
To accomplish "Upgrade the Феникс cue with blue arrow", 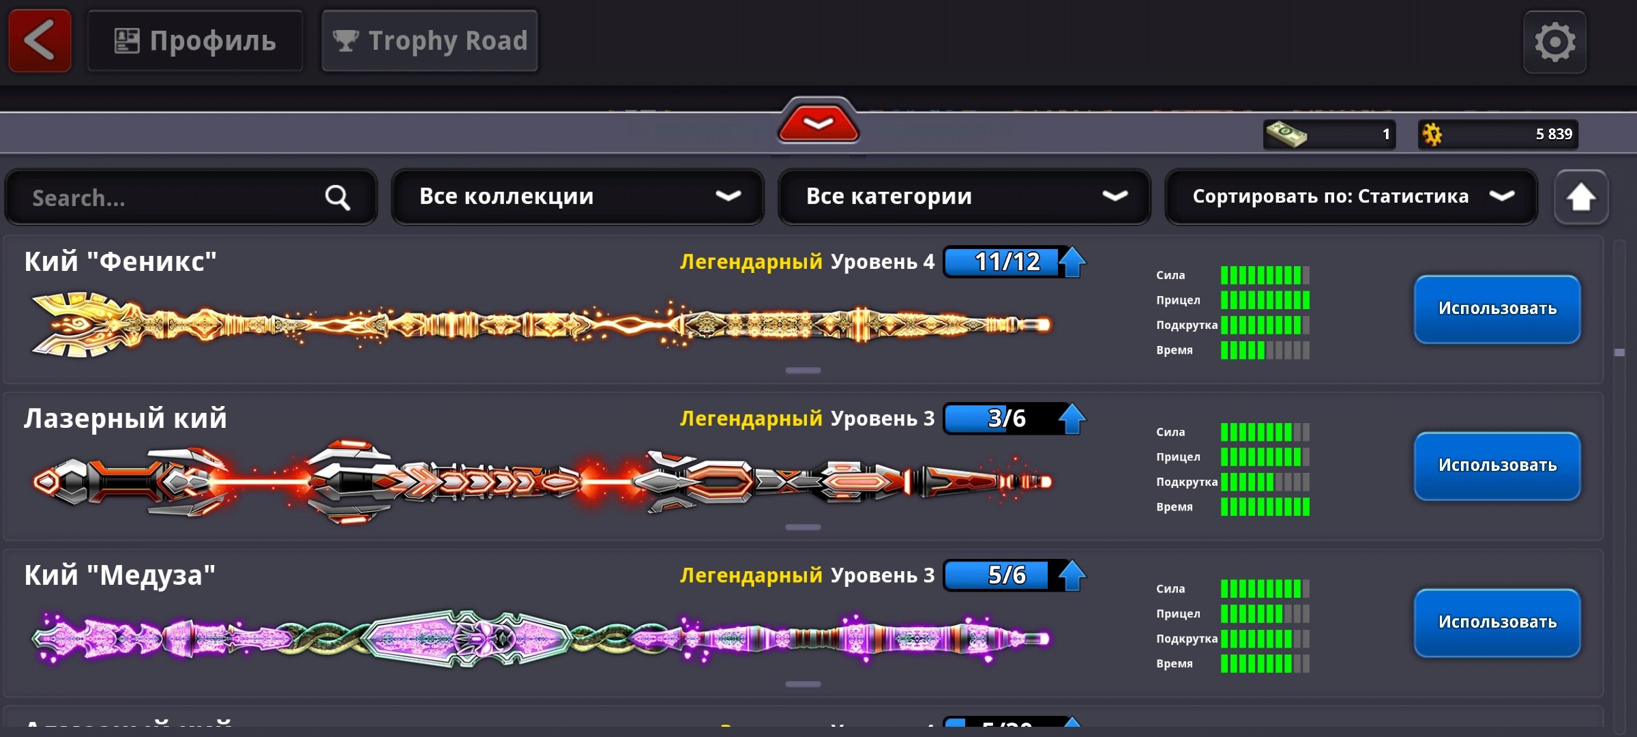I will click(x=1072, y=262).
